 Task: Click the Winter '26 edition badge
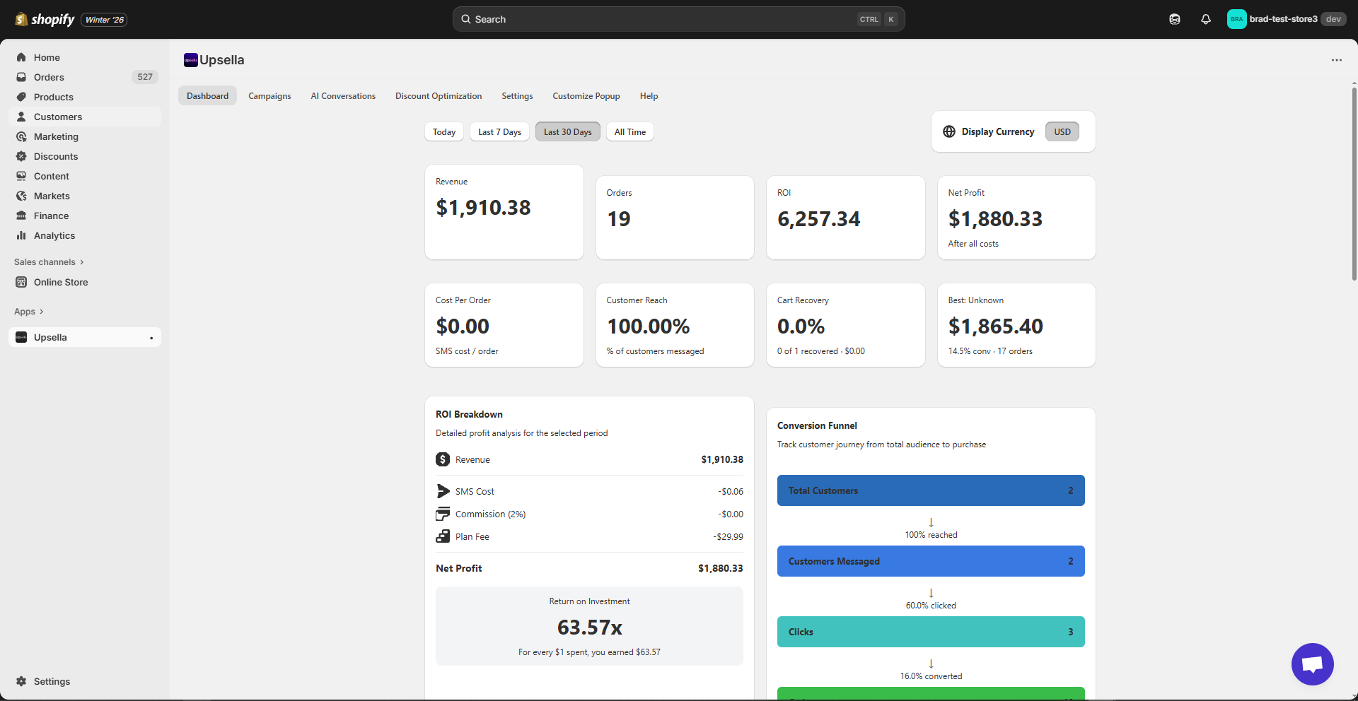click(105, 20)
